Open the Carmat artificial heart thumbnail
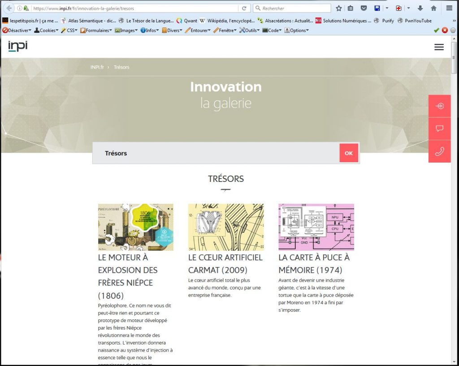This screenshot has height=366, width=459. [x=226, y=227]
